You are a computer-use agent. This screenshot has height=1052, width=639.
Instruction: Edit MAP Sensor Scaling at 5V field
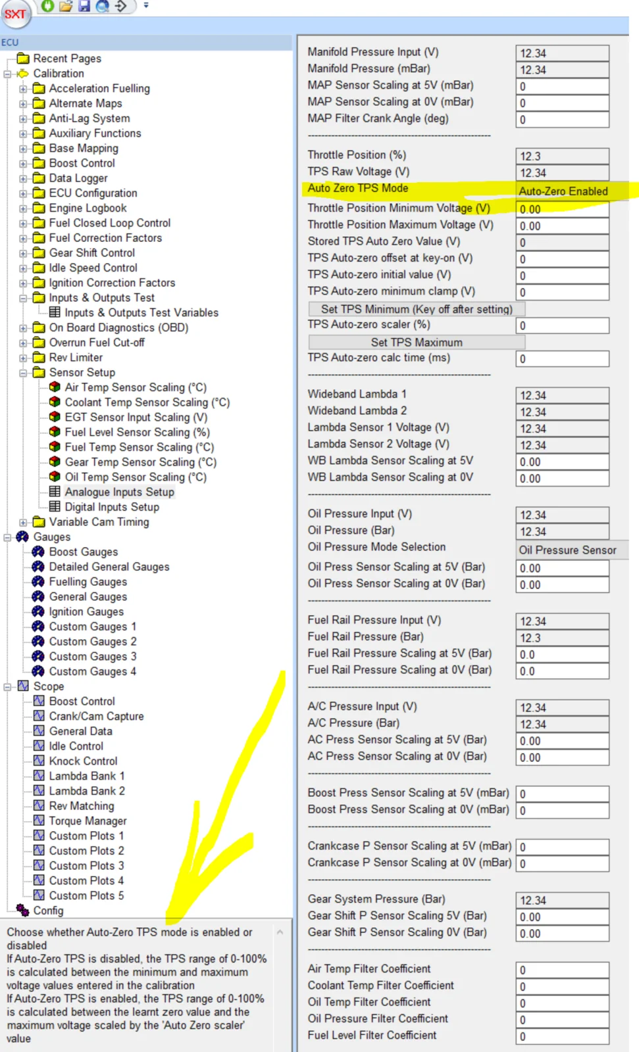563,86
